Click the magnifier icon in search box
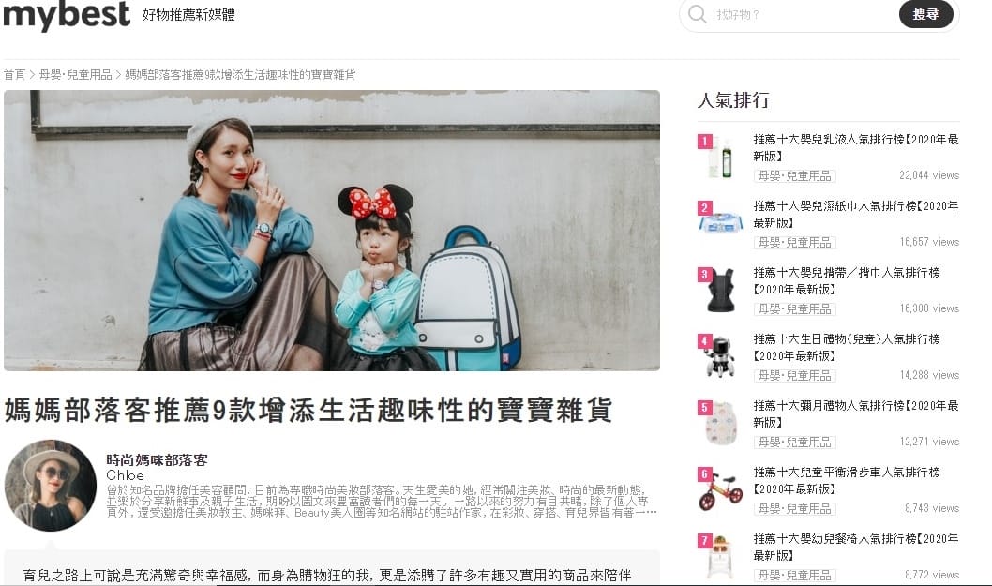The image size is (992, 586). pos(697,14)
